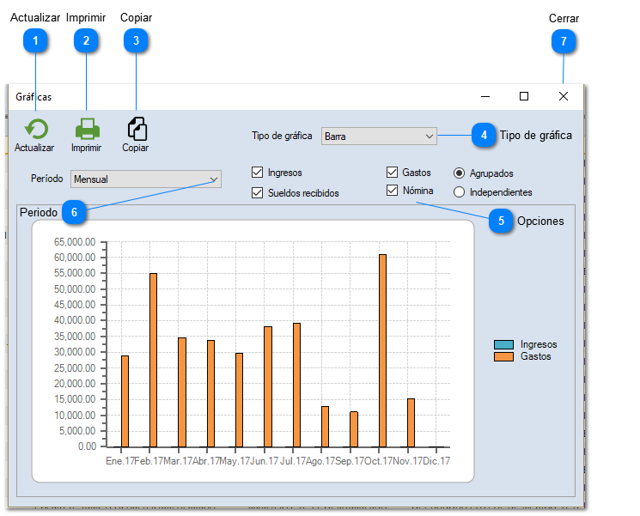This screenshot has width=640, height=516.
Task: Click the blue Ingresos legend swatch
Action: [503, 344]
